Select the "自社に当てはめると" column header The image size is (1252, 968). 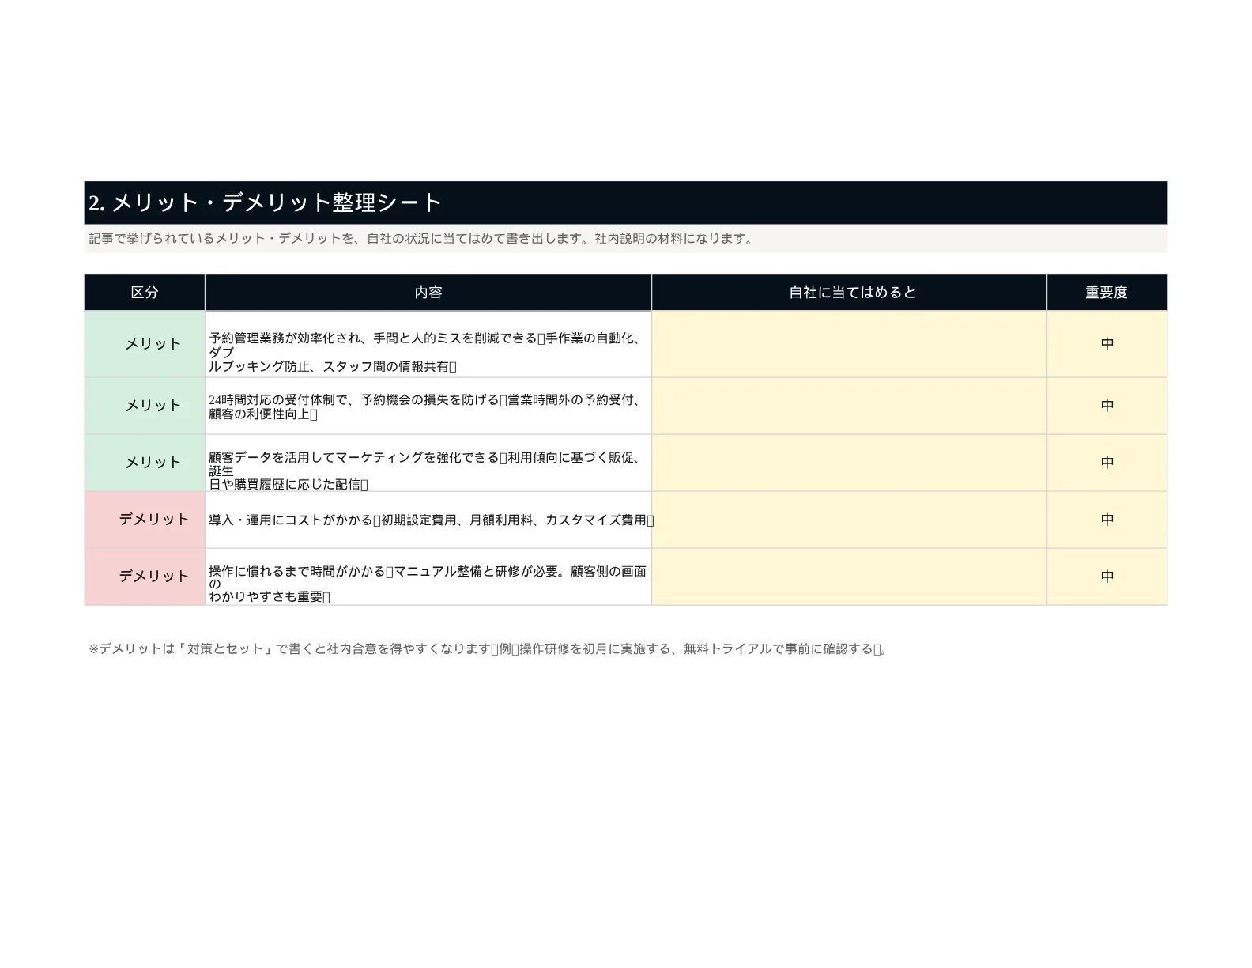849,293
